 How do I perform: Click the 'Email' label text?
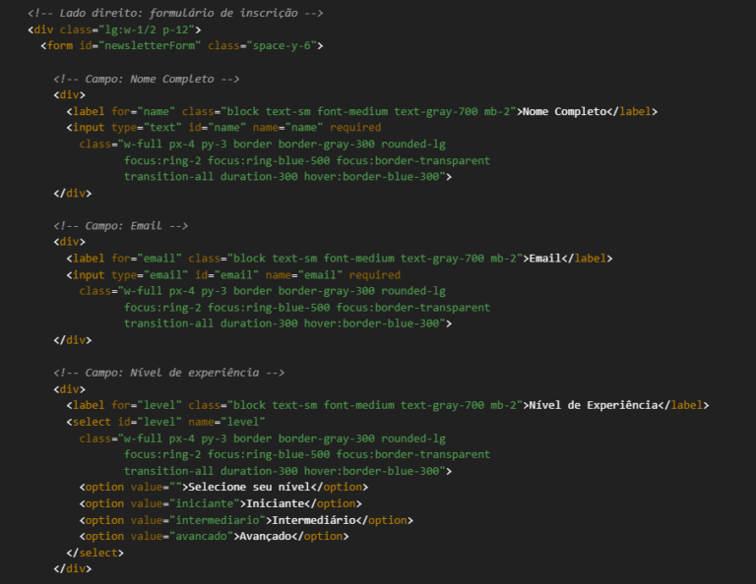pos(545,259)
